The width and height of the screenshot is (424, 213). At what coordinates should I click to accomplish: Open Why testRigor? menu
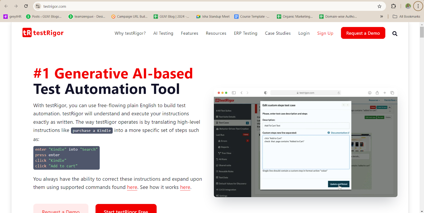[x=130, y=33]
